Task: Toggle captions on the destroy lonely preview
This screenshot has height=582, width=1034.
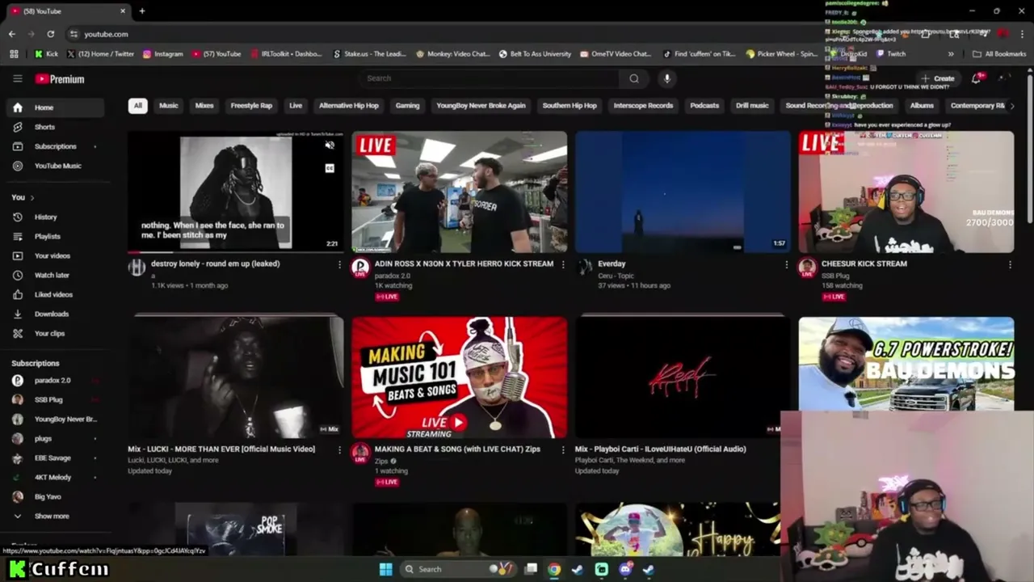Action: point(330,168)
